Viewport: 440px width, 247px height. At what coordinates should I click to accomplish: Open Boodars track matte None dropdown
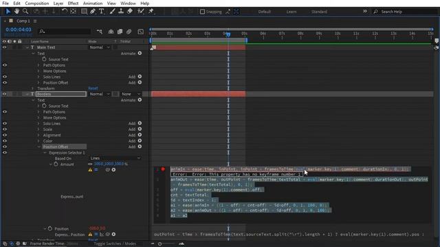pos(131,94)
